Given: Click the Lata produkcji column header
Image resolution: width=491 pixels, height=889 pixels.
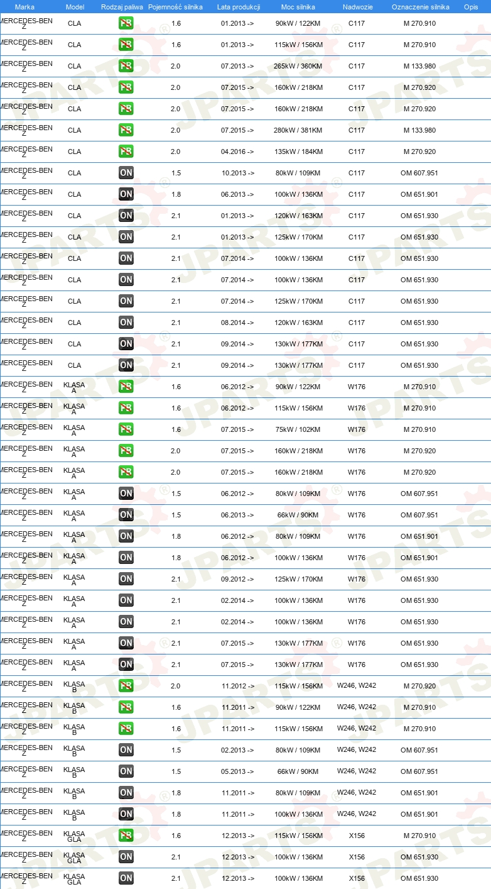Looking at the screenshot, I should point(239,7).
